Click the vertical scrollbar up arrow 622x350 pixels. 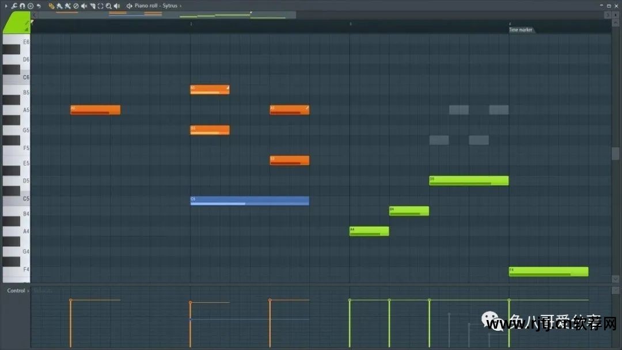(x=615, y=23)
